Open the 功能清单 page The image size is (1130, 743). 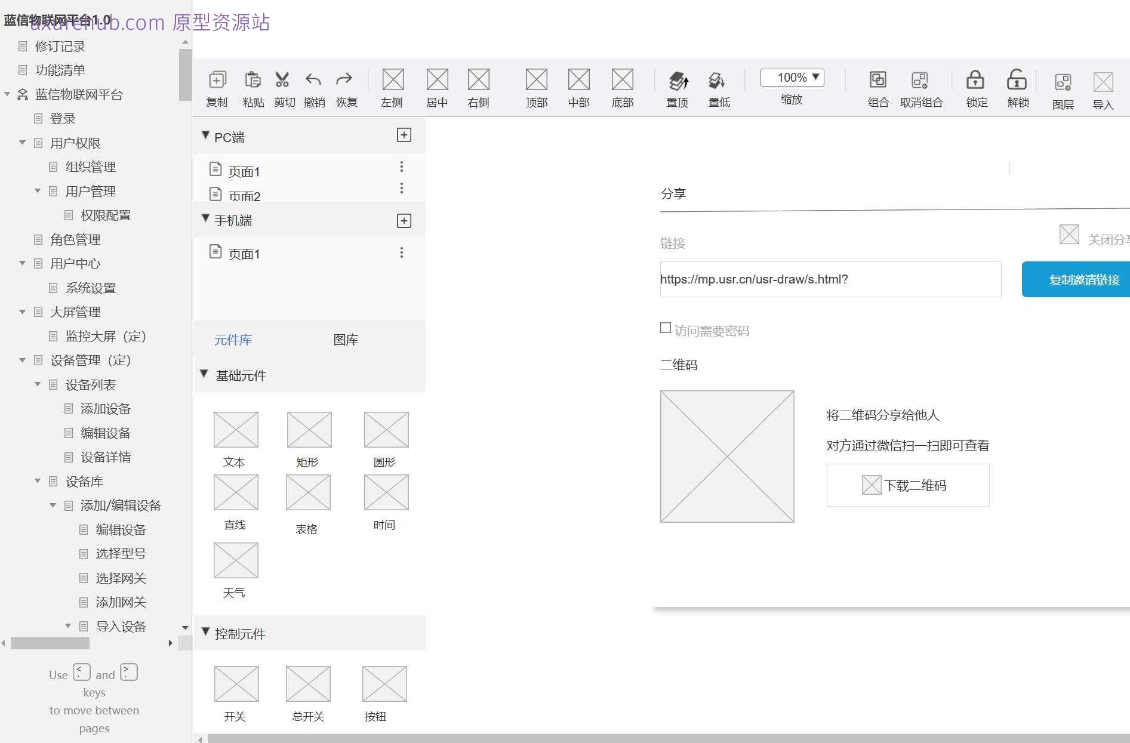point(60,70)
